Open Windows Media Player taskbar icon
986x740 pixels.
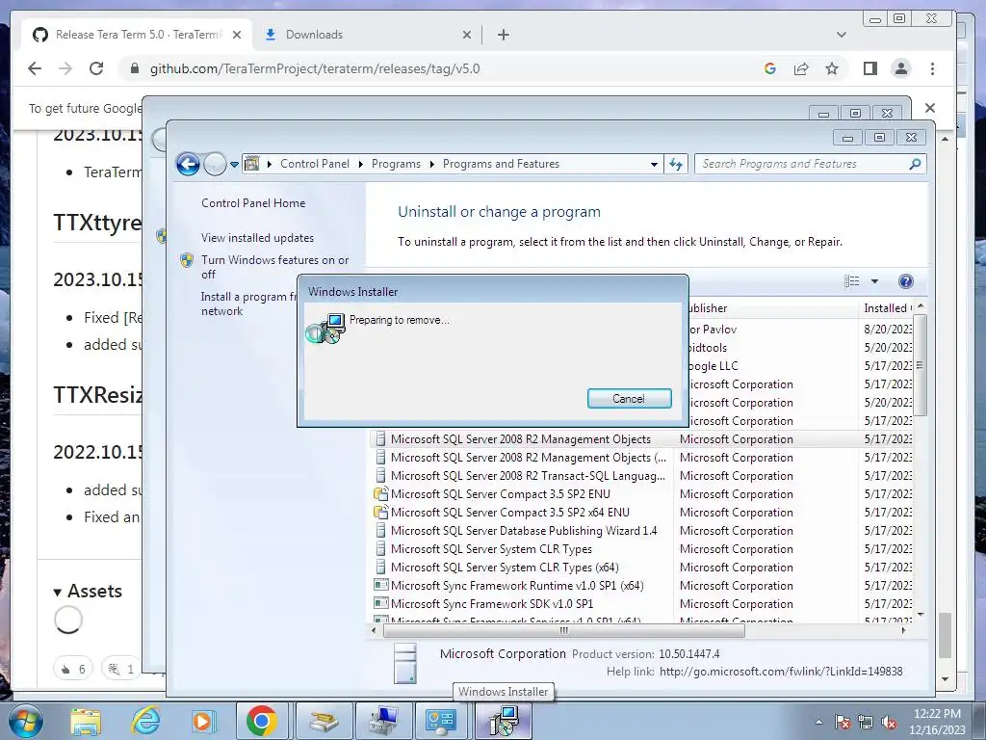pyautogui.click(x=202, y=722)
